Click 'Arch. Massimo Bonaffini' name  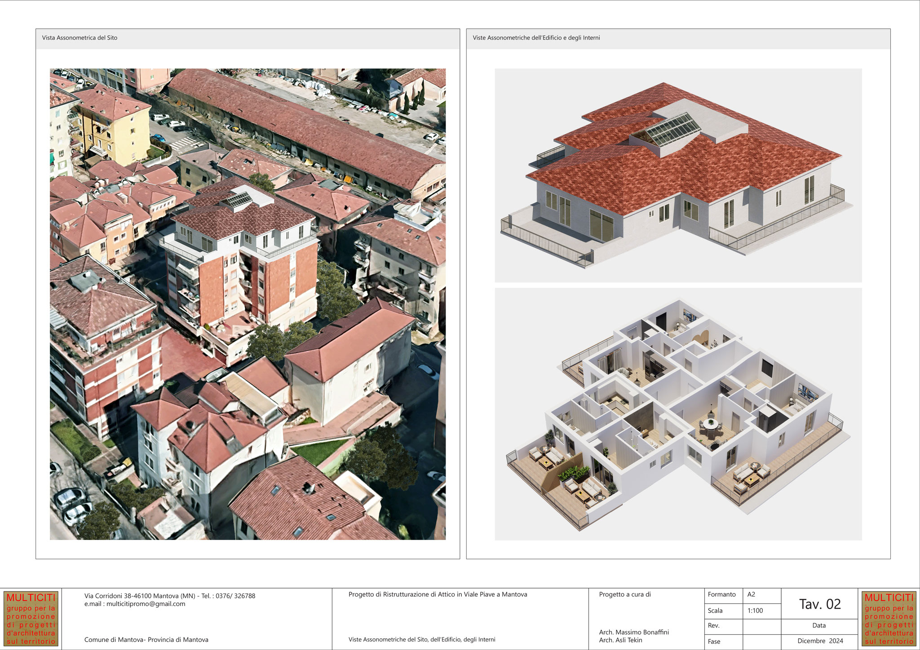tap(633, 632)
